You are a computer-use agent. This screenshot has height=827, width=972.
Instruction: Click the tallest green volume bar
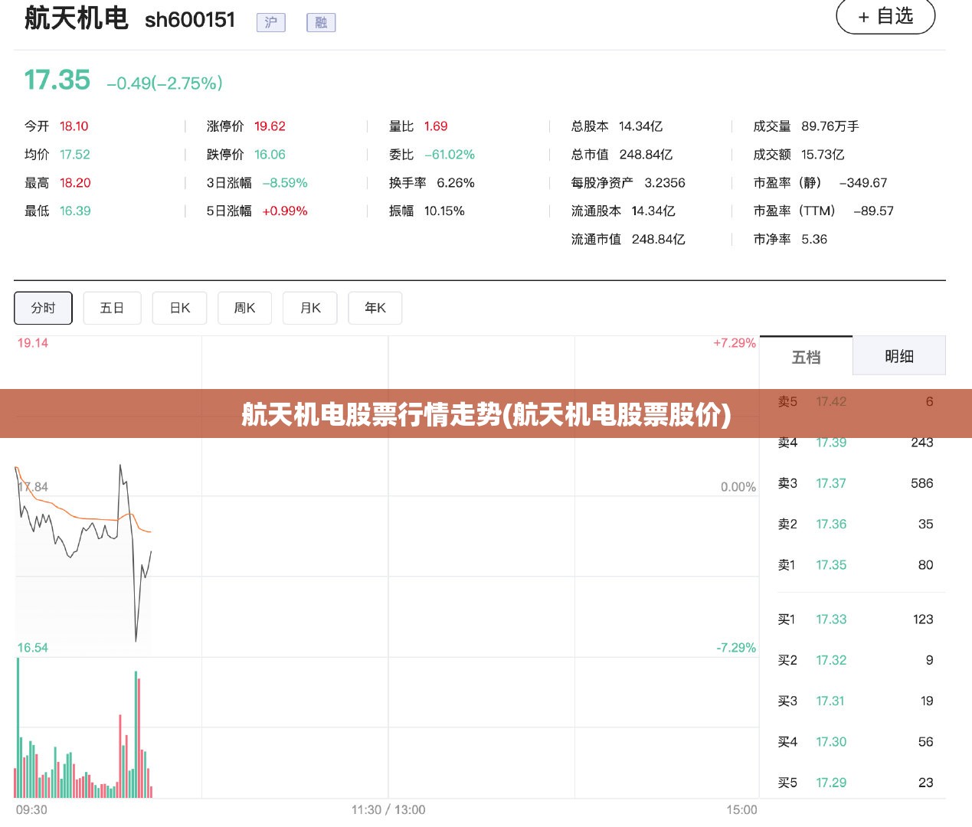click(x=18, y=727)
